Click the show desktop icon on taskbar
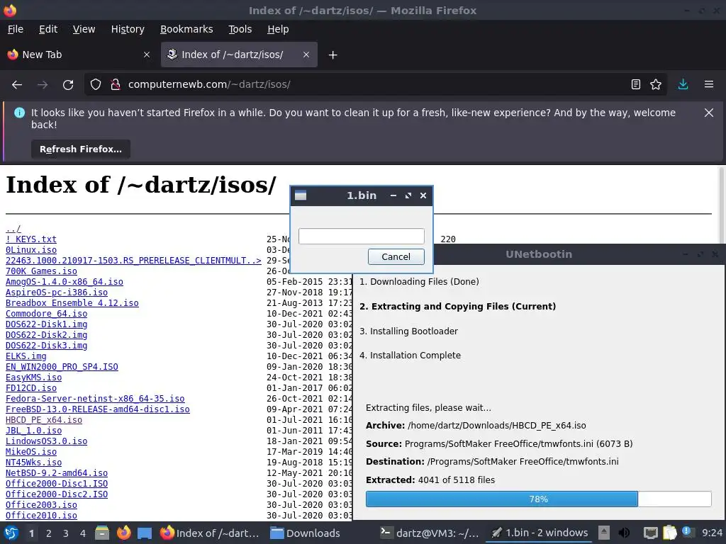Viewport: 726px width, 544px height. coord(145,533)
